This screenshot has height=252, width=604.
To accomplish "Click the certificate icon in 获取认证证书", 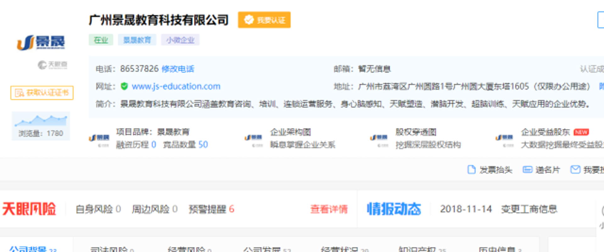I will pyautogui.click(x=20, y=93).
